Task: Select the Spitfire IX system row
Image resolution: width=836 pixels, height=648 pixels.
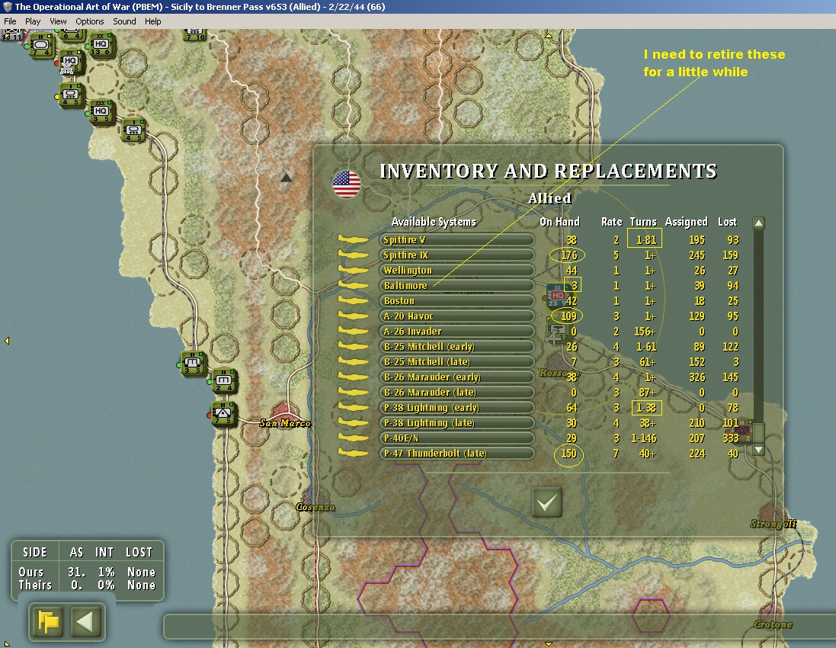Action: pos(456,255)
